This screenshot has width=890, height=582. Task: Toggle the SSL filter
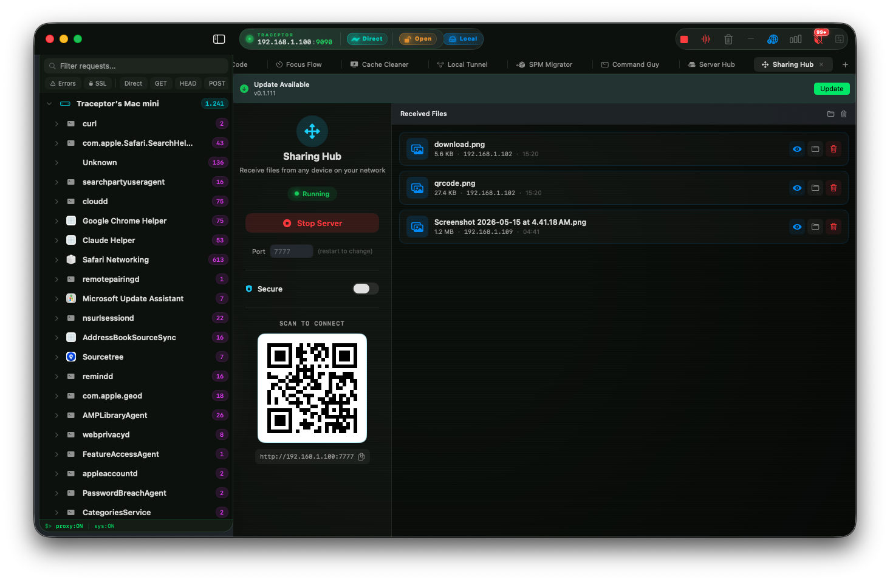coord(98,83)
